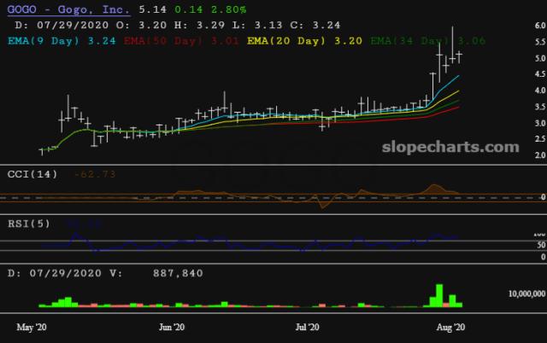This screenshot has height=343, width=547.
Task: Click the CCI(14) indicator label
Action: (32, 174)
